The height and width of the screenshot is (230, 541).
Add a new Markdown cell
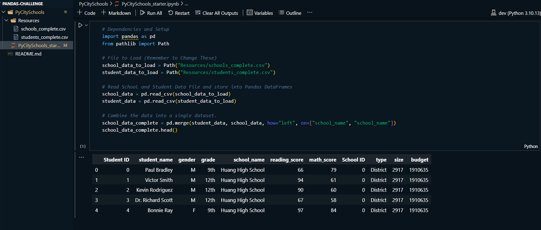[x=116, y=13]
